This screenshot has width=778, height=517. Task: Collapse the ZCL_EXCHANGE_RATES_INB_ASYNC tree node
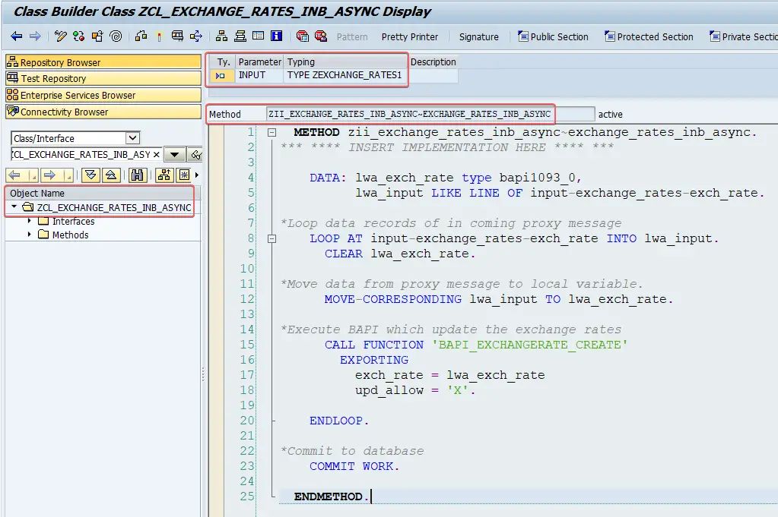coord(14,206)
